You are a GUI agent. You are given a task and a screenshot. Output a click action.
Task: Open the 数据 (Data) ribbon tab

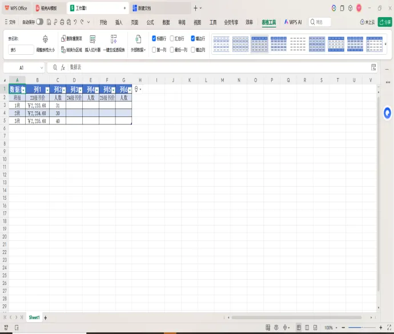[x=166, y=22]
